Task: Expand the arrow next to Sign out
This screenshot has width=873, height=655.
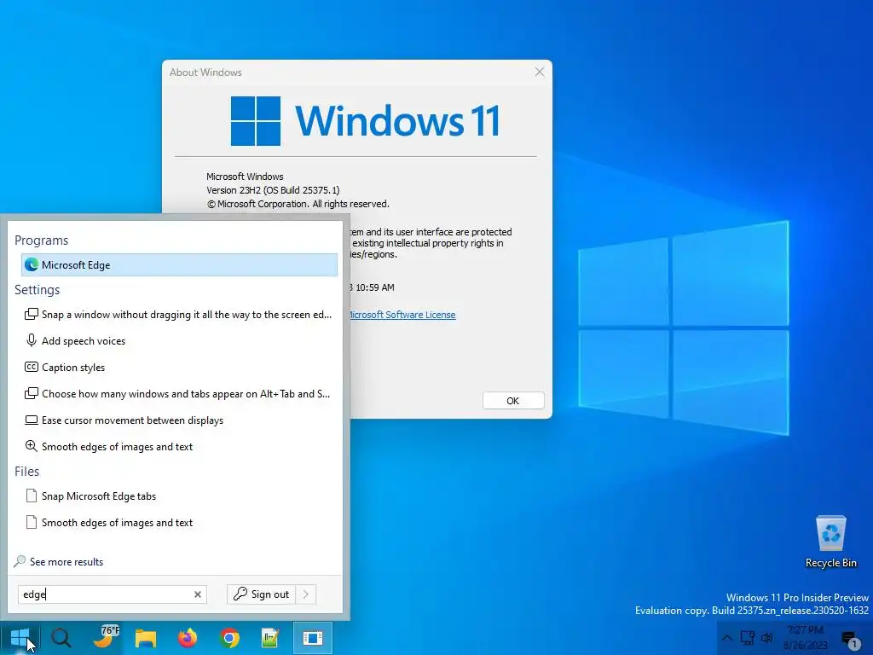Action: tap(306, 594)
